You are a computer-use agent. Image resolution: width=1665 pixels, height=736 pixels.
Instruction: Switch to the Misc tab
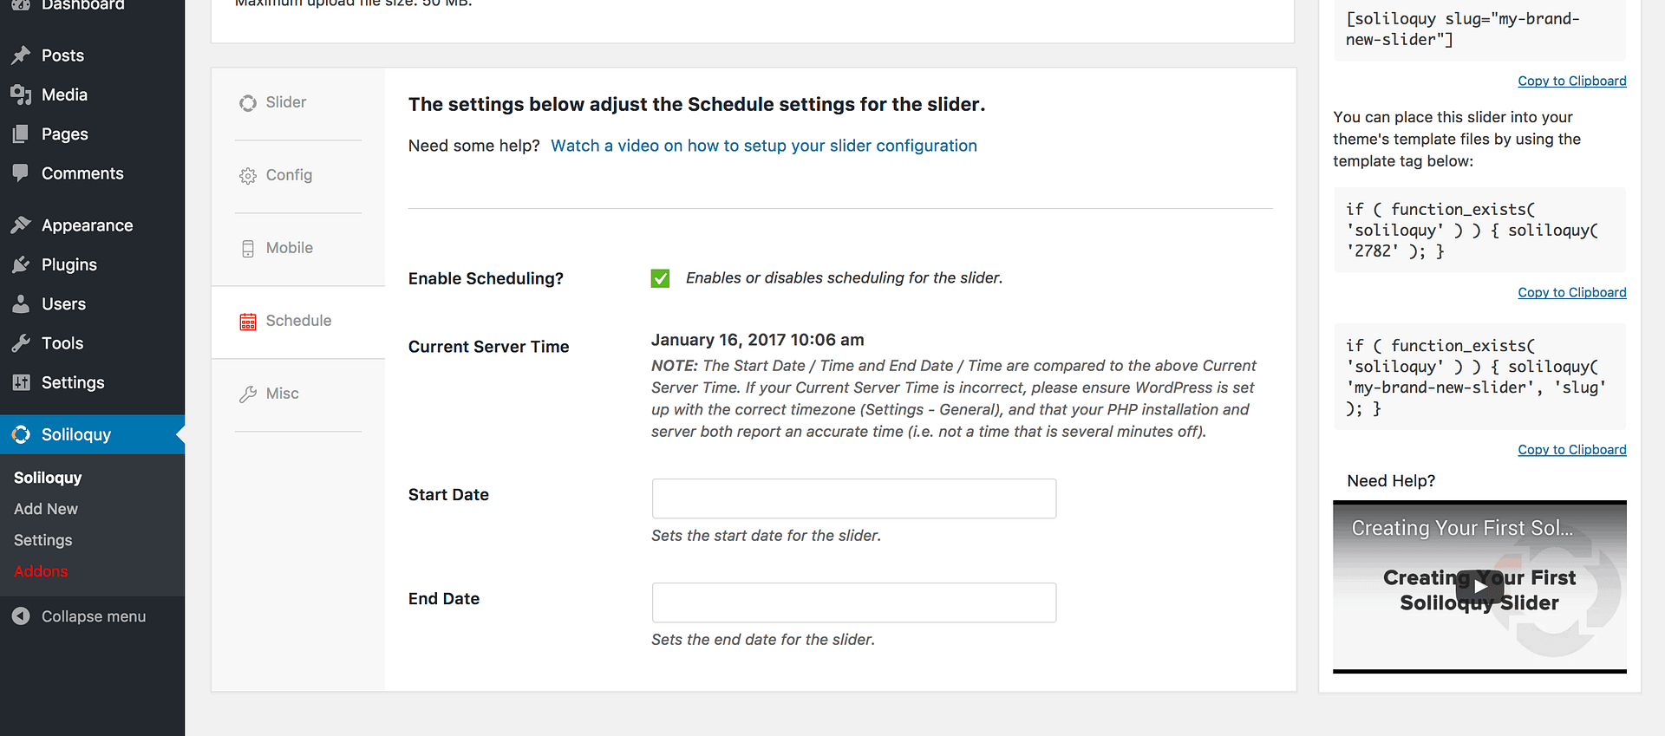click(282, 394)
